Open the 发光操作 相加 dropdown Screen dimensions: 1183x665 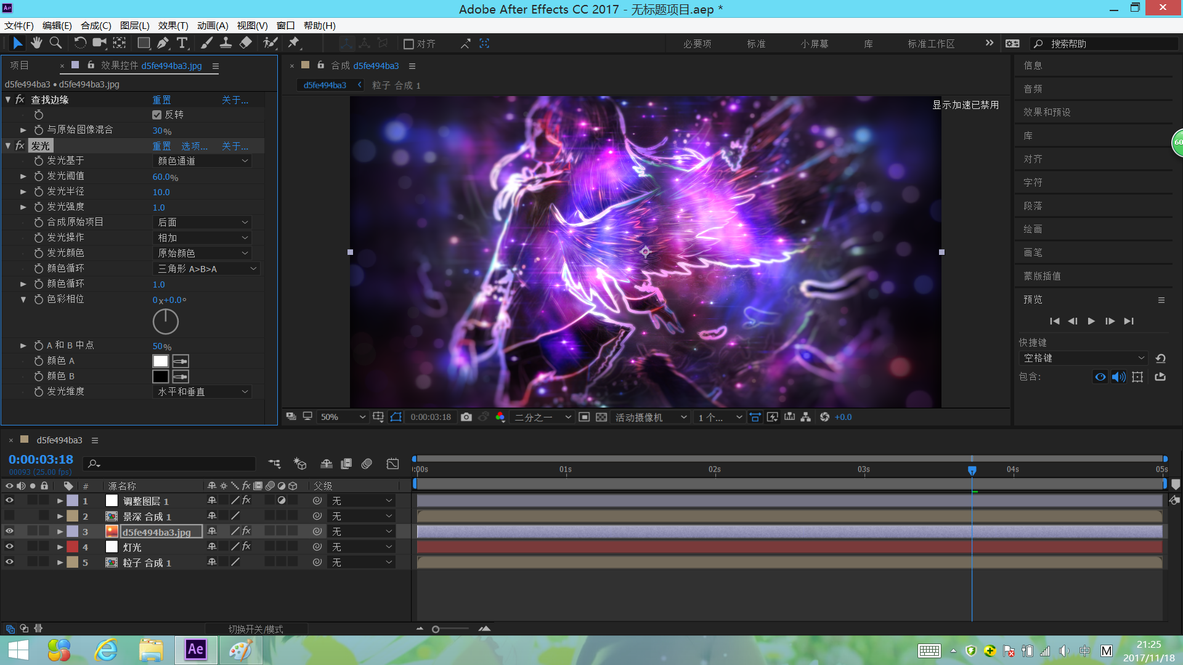coord(202,238)
